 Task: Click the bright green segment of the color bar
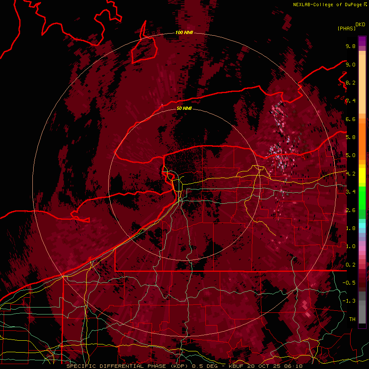[x=362, y=198]
